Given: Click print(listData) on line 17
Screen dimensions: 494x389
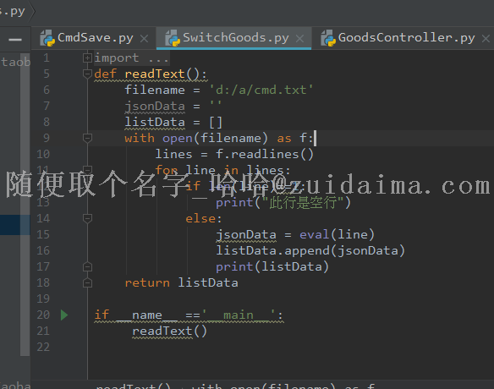Looking at the screenshot, I should pyautogui.click(x=272, y=266).
